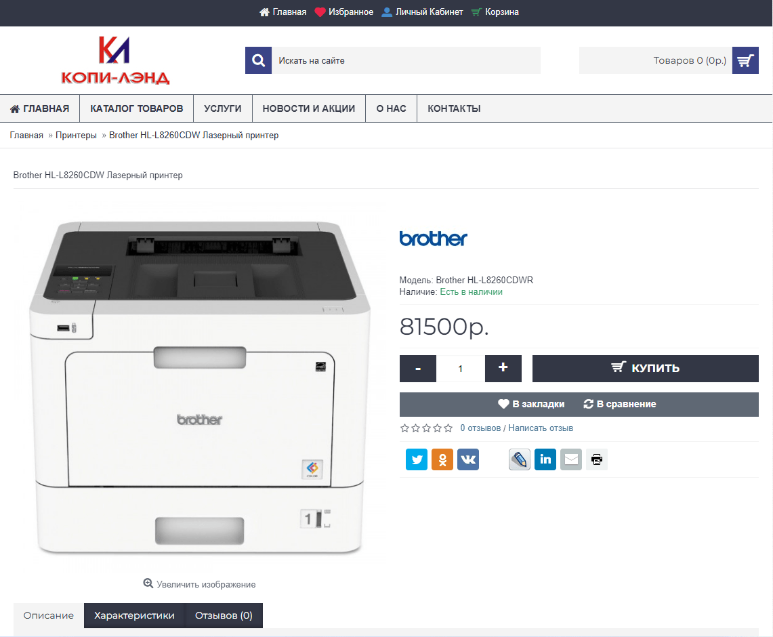Add product to В закладки

[x=531, y=404]
